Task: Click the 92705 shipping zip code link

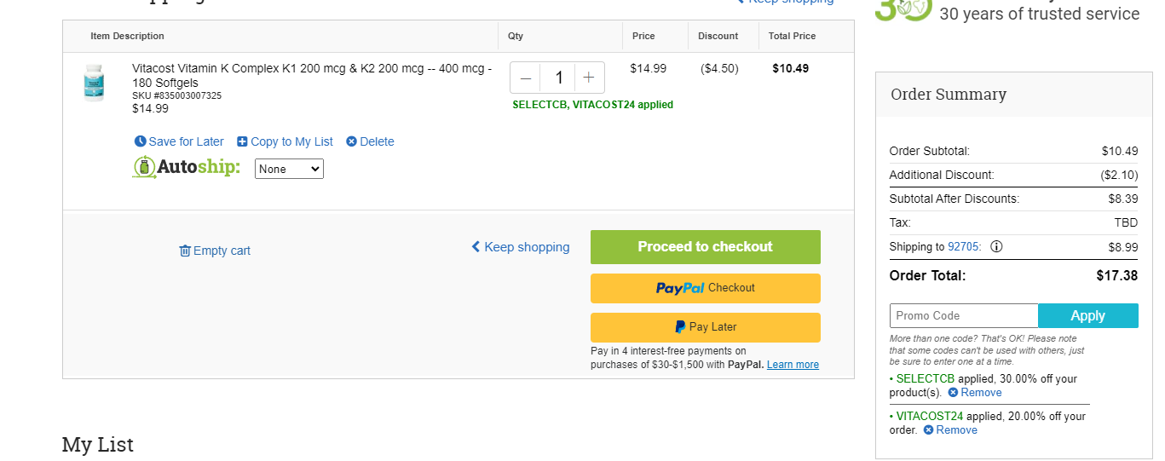Action: click(963, 246)
